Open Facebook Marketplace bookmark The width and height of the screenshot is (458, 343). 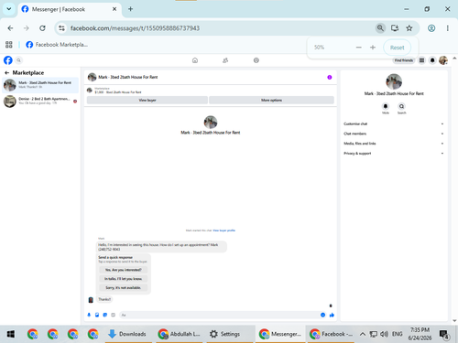(57, 45)
